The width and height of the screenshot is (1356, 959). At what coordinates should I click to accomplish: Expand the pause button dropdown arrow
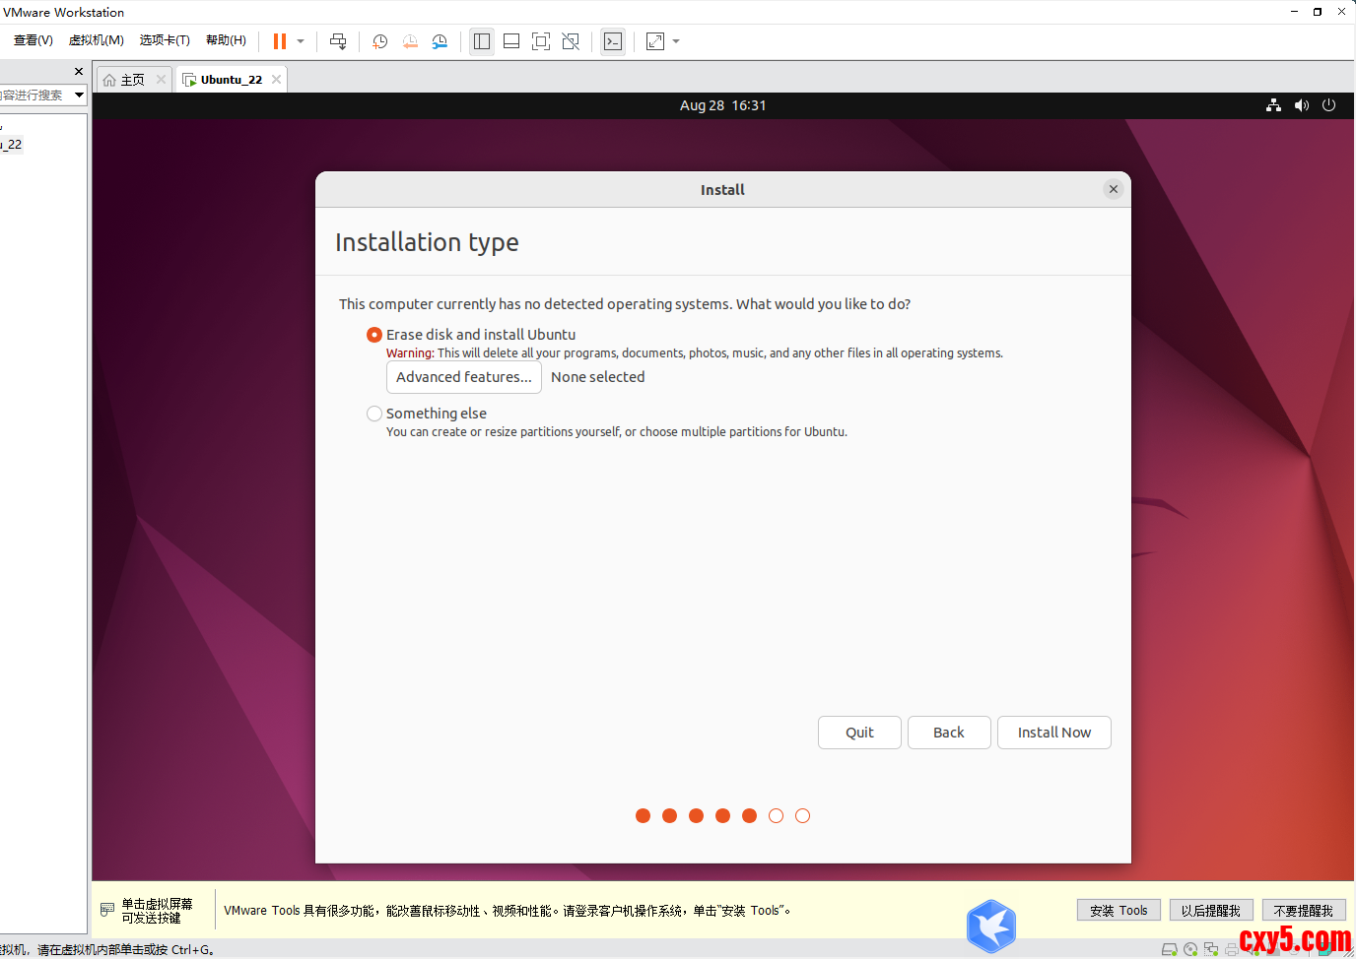[301, 41]
